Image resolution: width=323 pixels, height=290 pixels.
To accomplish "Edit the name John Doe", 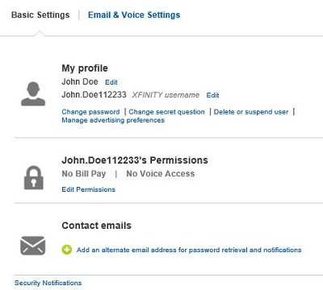I will point(111,82).
